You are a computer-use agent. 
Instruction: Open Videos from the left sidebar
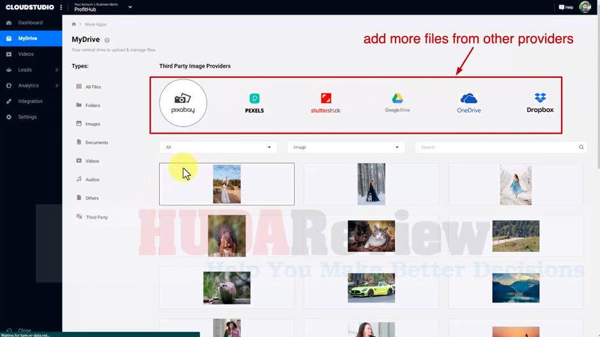(x=26, y=54)
